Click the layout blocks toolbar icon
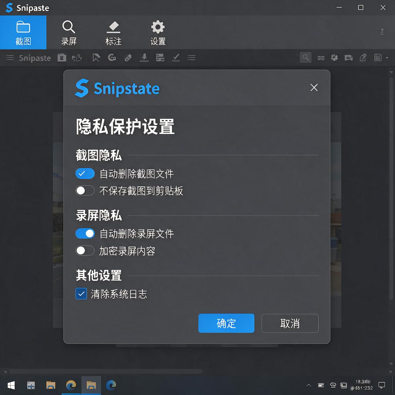Image resolution: width=395 pixels, height=395 pixels. (x=160, y=58)
